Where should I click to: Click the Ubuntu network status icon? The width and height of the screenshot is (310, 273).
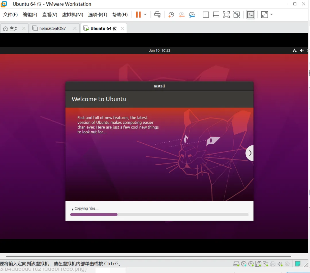click(x=294, y=50)
